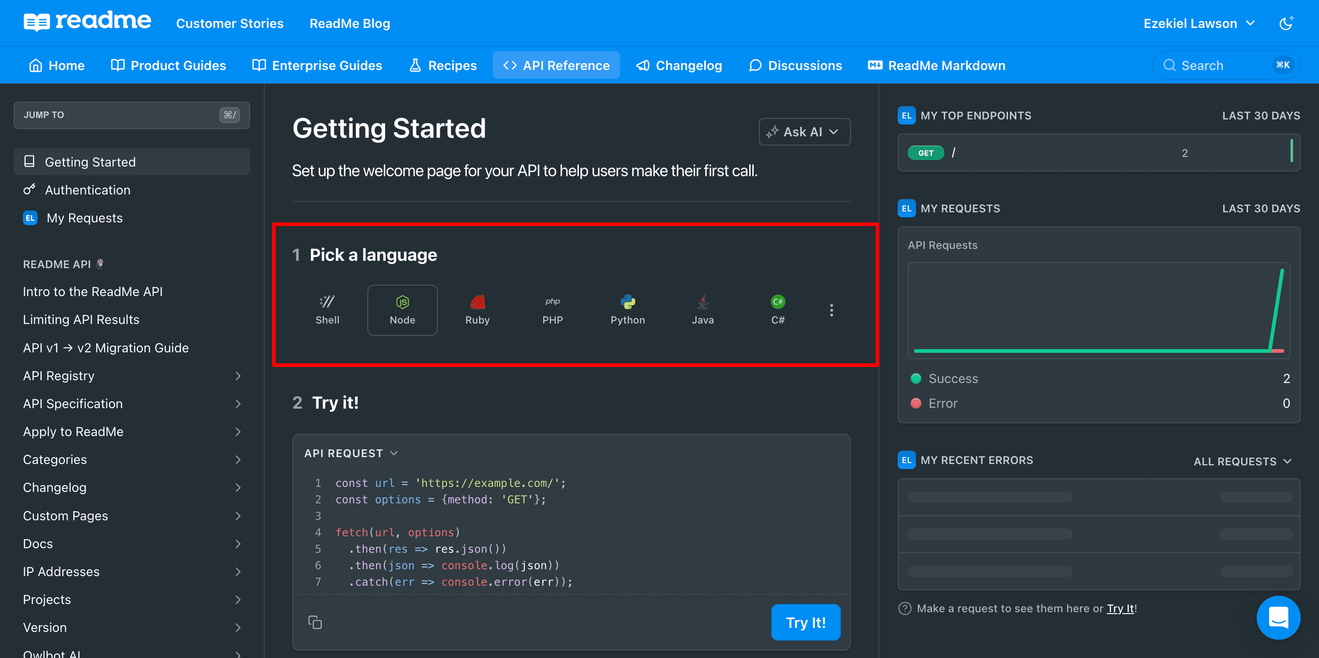The image size is (1319, 658).
Task: Open the chat support bubble
Action: pyautogui.click(x=1278, y=618)
